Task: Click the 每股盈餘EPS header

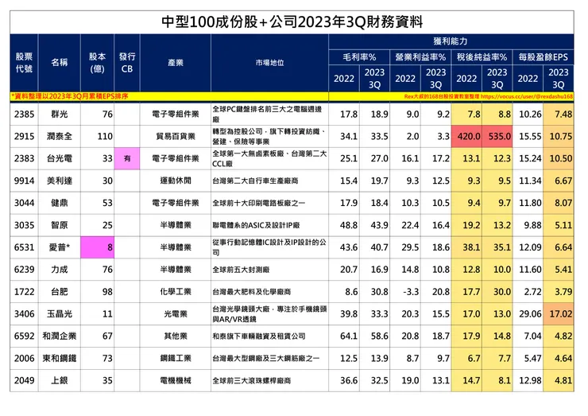Action: point(543,57)
